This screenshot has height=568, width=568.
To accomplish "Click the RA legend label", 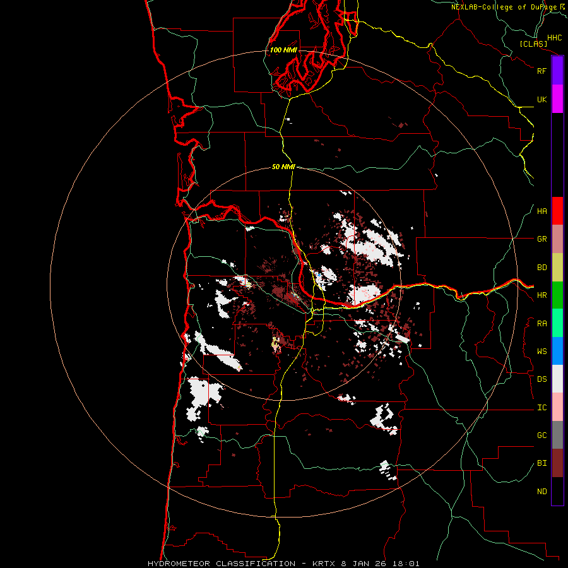I will [542, 324].
